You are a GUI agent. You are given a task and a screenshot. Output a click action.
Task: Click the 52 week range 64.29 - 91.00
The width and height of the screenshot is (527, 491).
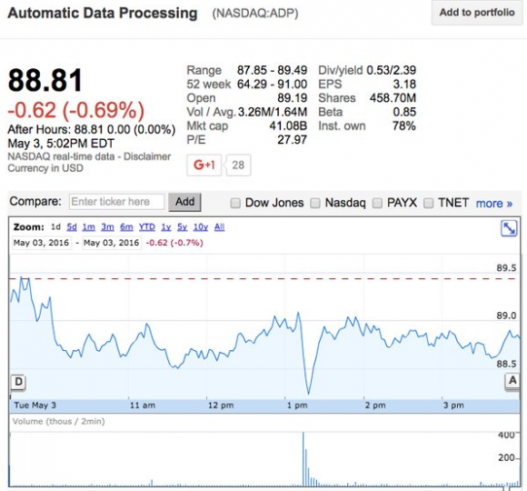click(x=272, y=84)
